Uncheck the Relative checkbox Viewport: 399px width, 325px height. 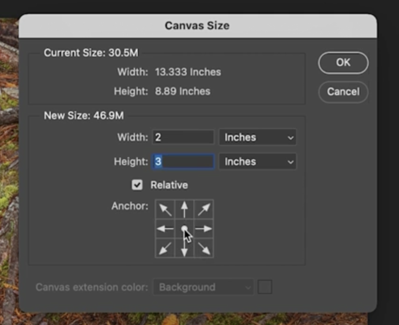click(x=137, y=185)
